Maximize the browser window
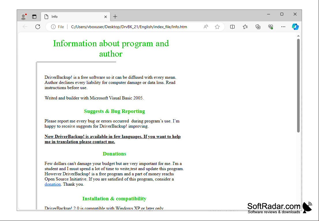Image resolution: width=319 pixels, height=221 pixels. [x=282, y=14]
